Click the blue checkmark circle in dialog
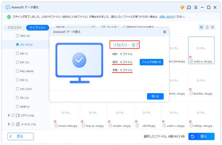 click(x=79, y=60)
